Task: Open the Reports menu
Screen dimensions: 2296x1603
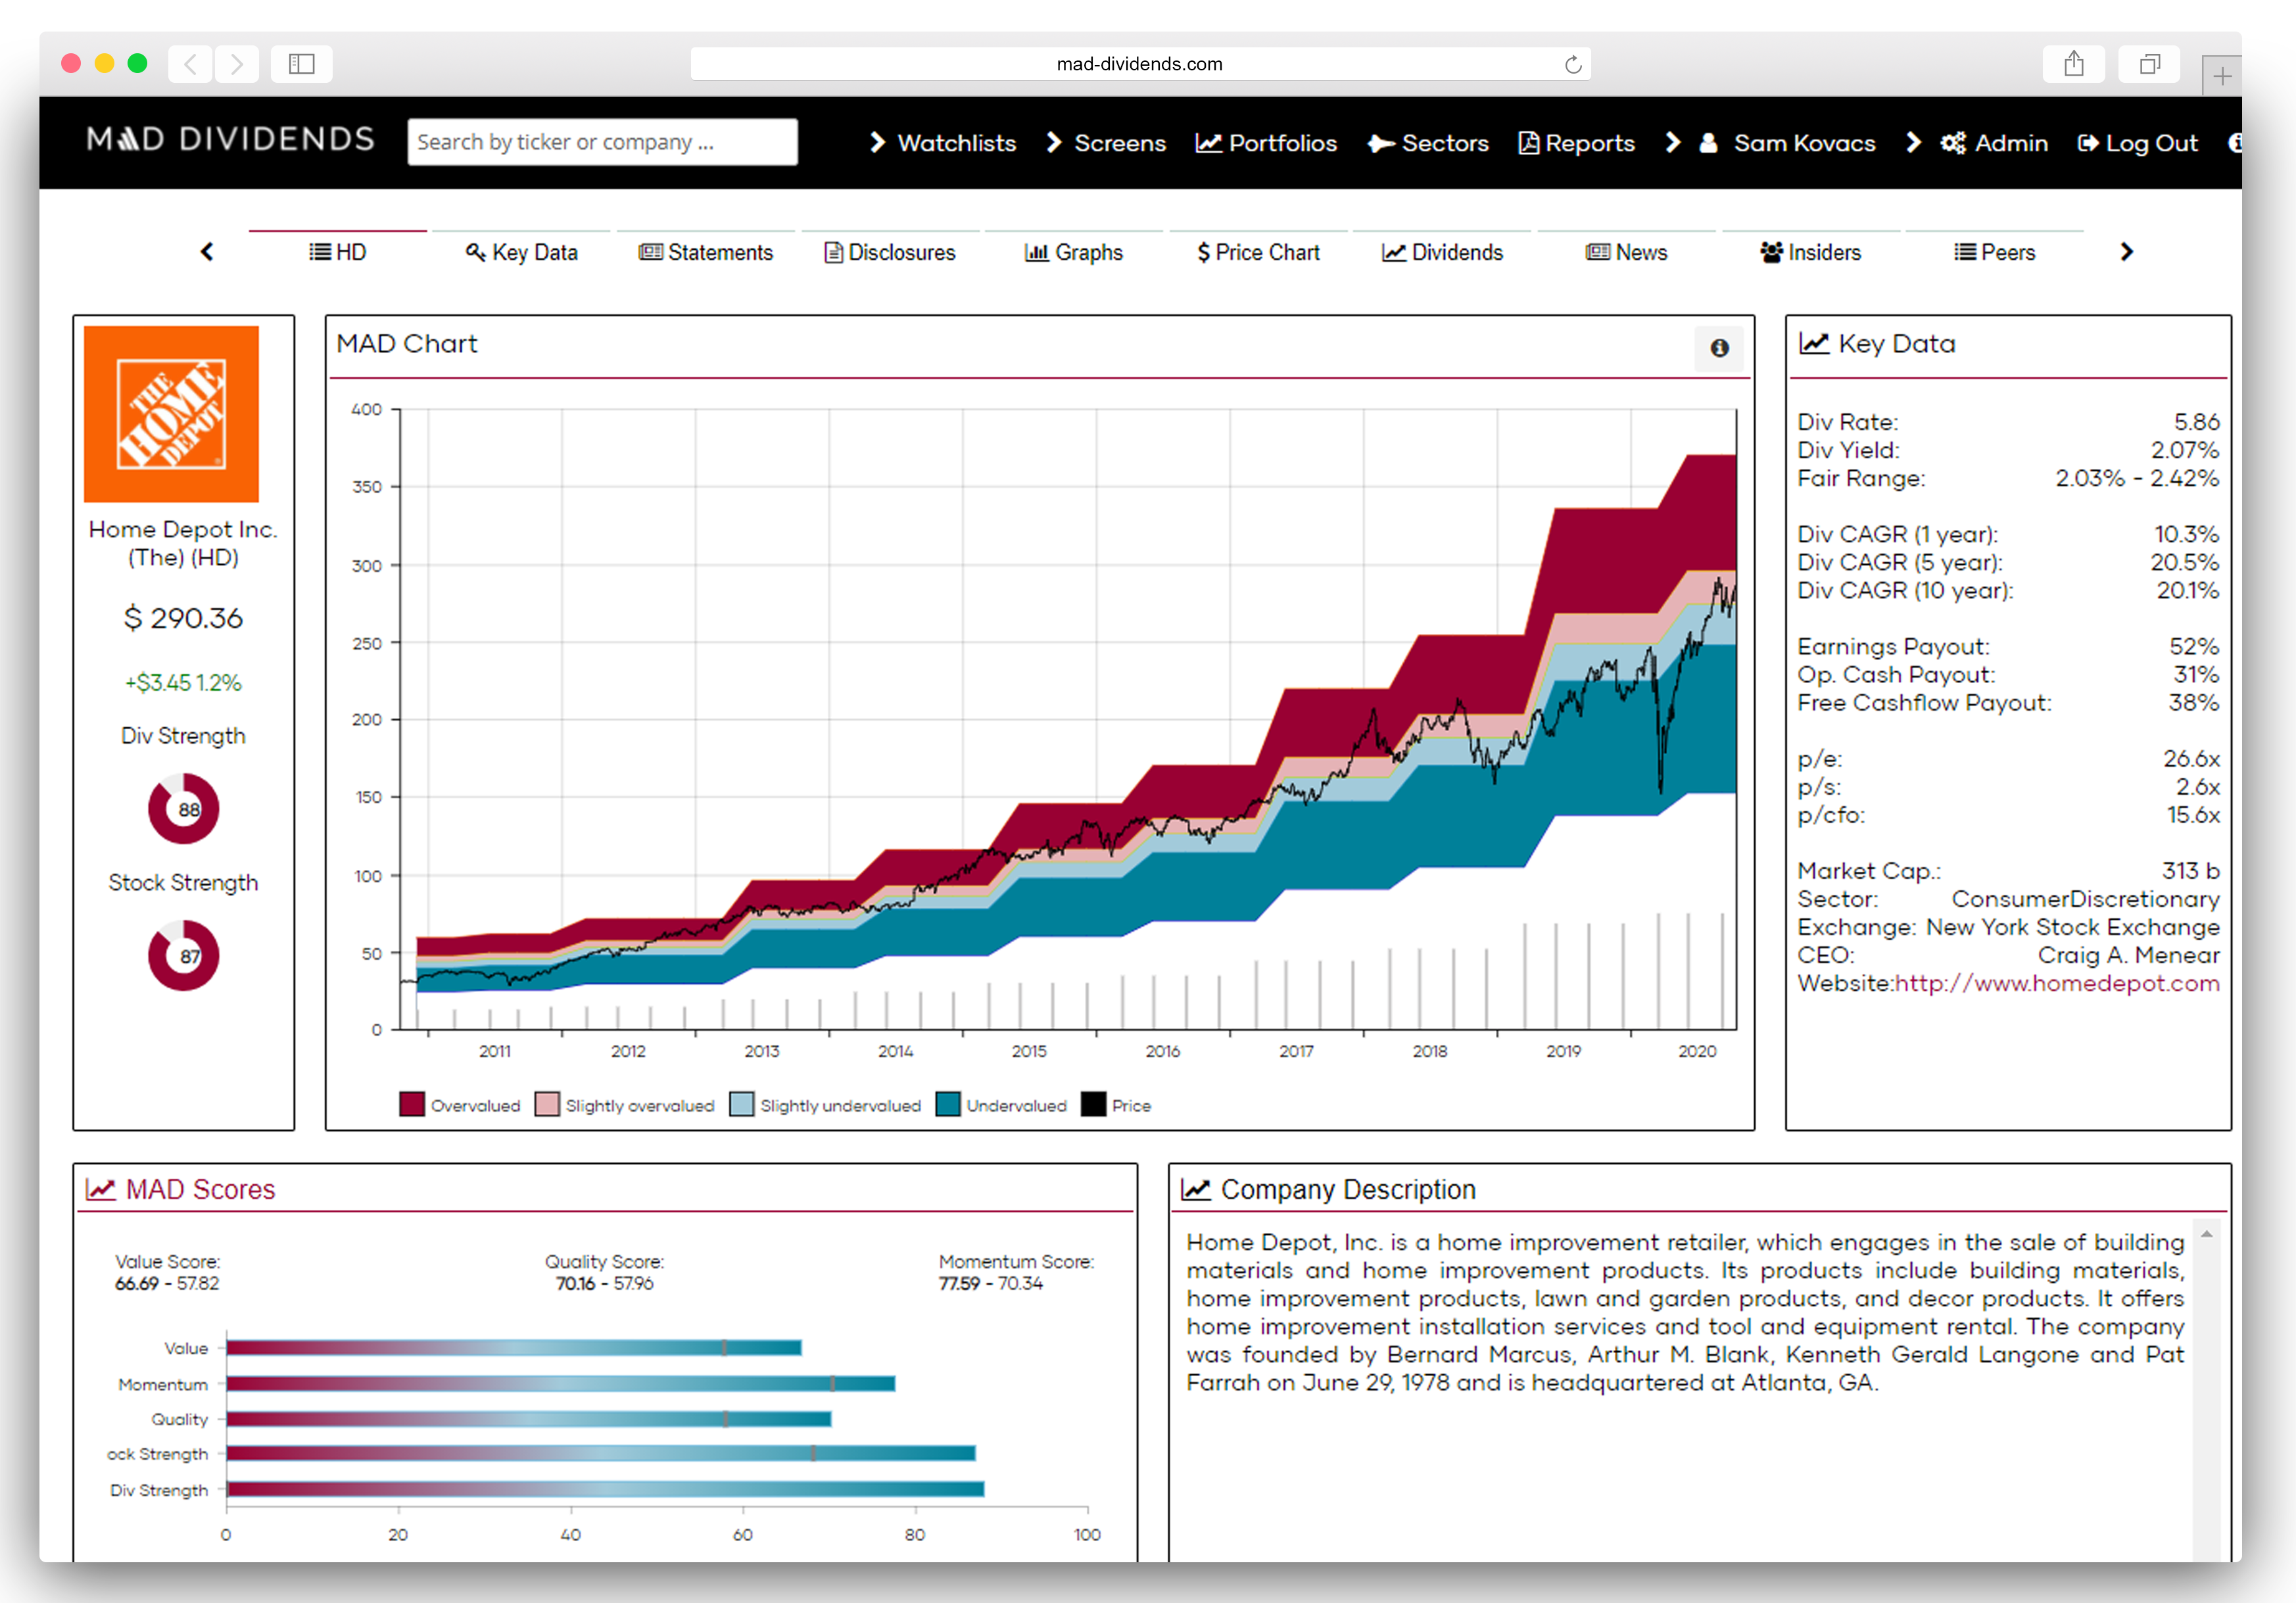Action: click(1577, 143)
